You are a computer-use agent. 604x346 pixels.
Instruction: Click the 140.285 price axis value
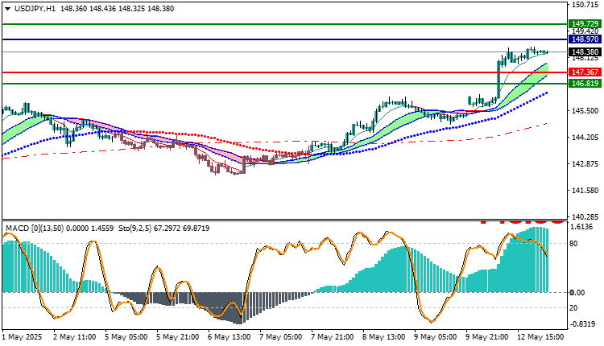pos(585,216)
